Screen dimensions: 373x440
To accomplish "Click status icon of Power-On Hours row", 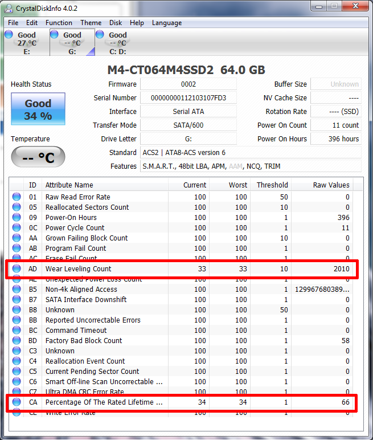I will click(x=17, y=217).
